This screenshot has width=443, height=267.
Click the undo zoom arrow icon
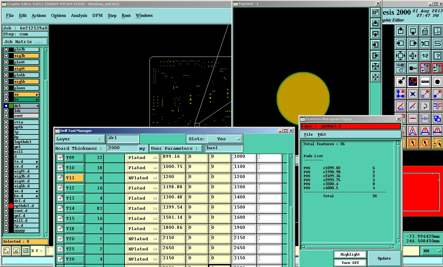coord(425,43)
